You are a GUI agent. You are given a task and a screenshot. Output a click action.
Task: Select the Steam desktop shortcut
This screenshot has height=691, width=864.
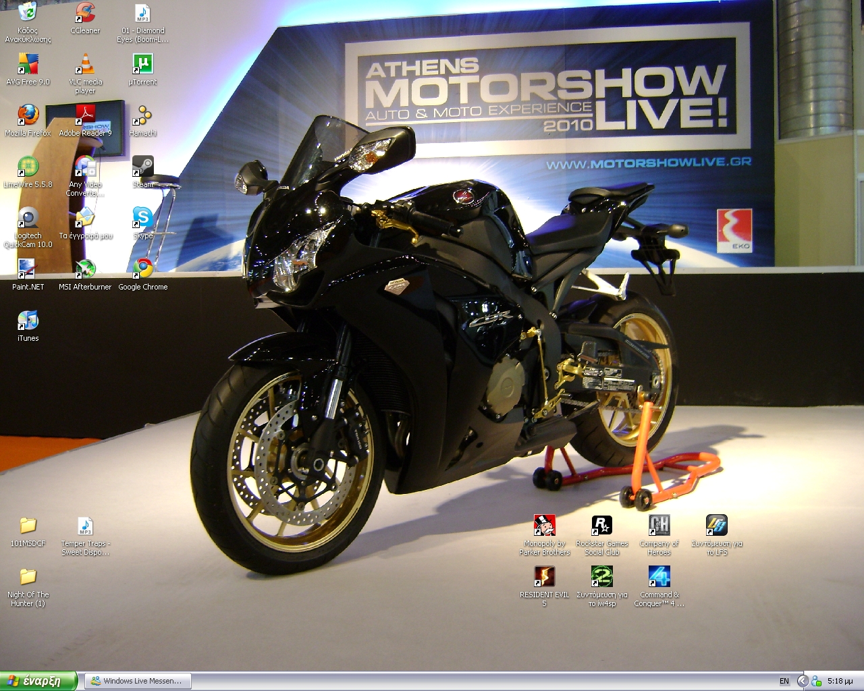[142, 172]
